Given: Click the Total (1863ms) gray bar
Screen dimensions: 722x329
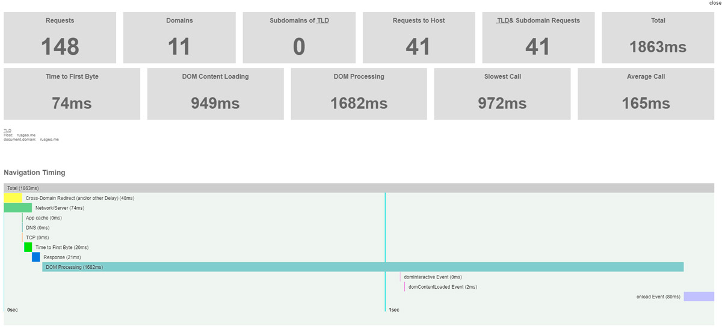Looking at the screenshot, I should coord(359,188).
